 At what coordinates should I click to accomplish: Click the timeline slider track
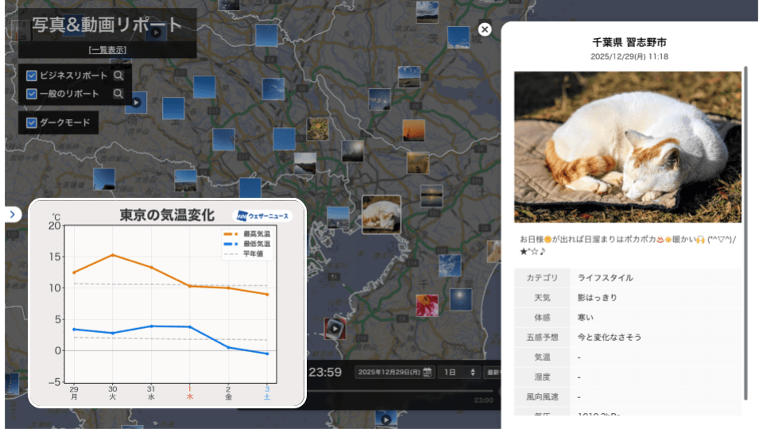pyautogui.click(x=397, y=392)
